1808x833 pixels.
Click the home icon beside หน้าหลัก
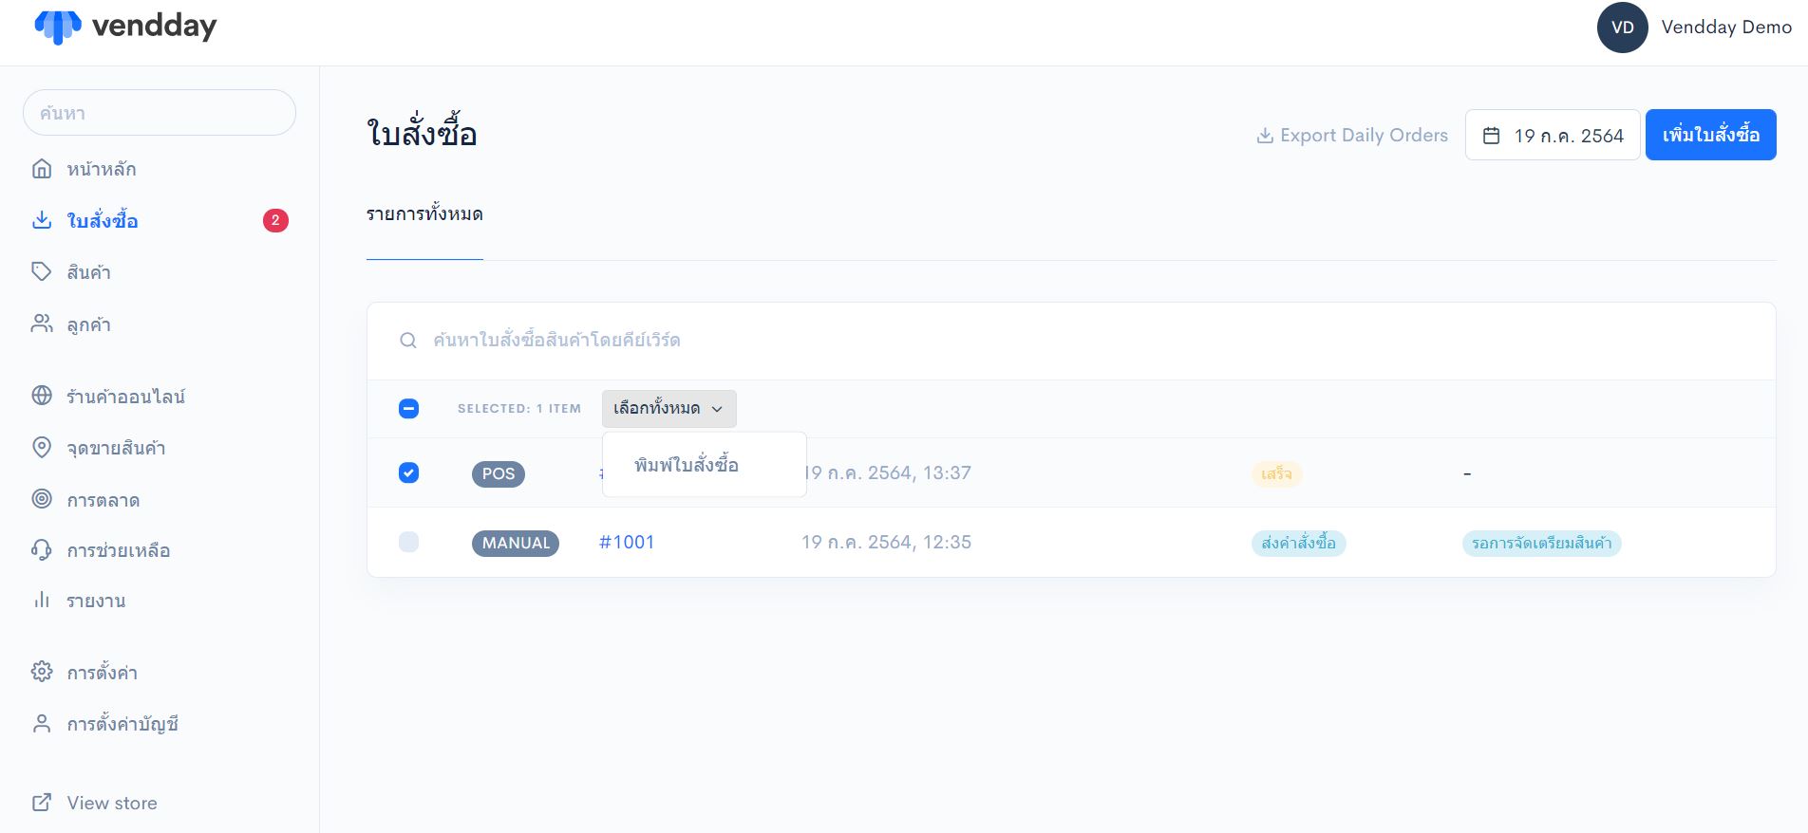(42, 169)
